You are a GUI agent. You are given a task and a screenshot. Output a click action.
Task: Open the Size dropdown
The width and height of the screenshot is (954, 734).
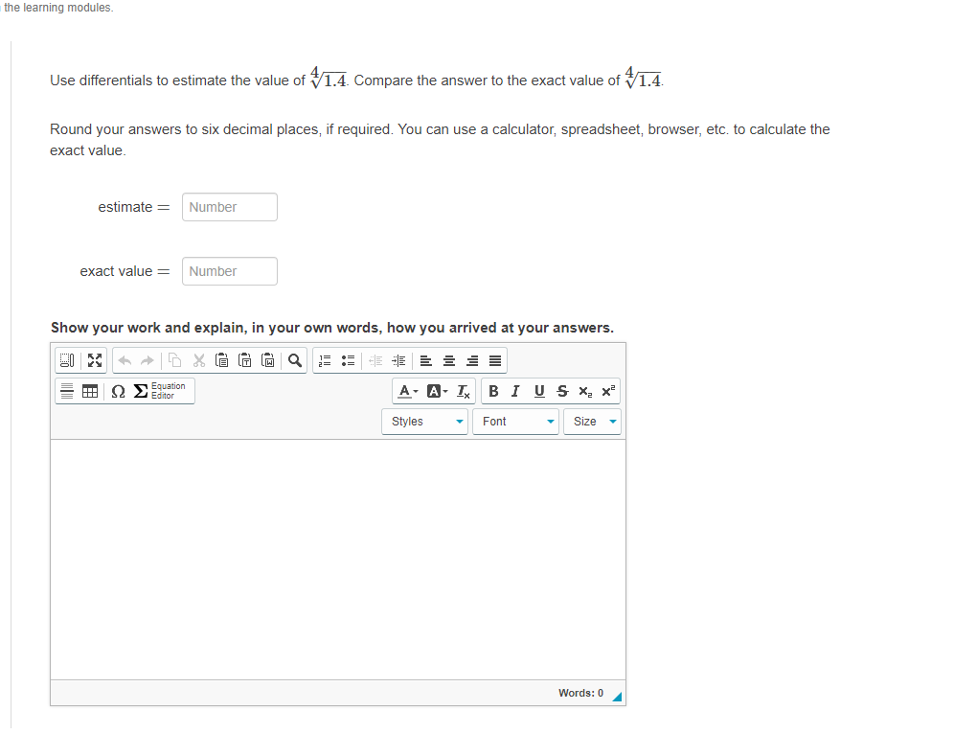pos(593,422)
